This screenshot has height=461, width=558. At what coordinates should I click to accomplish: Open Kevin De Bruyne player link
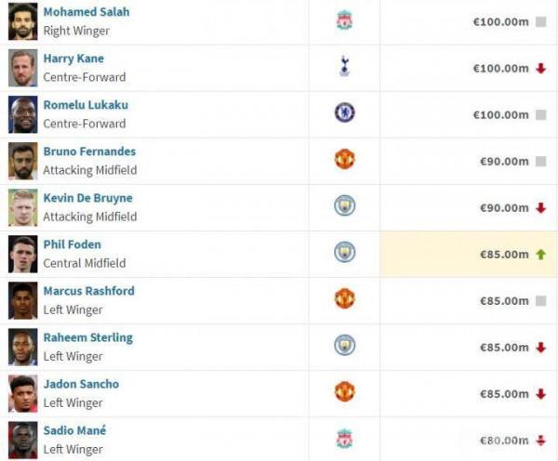click(x=87, y=198)
